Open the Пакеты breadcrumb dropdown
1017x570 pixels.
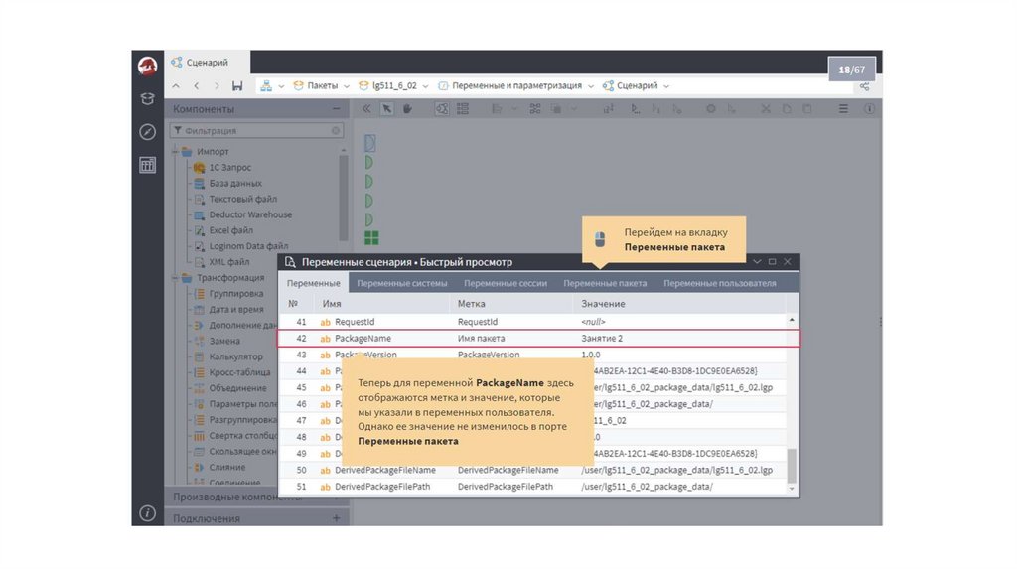tap(345, 86)
